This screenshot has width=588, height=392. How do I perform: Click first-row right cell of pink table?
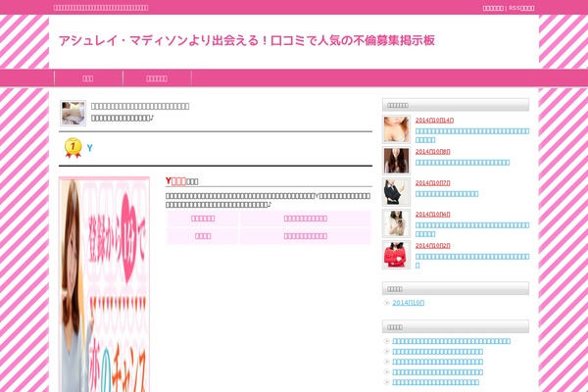click(x=305, y=219)
